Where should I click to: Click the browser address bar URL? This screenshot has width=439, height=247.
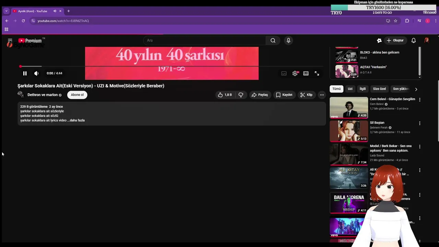tap(63, 21)
